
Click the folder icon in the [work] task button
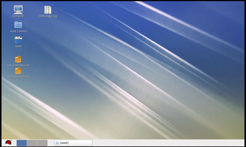[x=57, y=143]
